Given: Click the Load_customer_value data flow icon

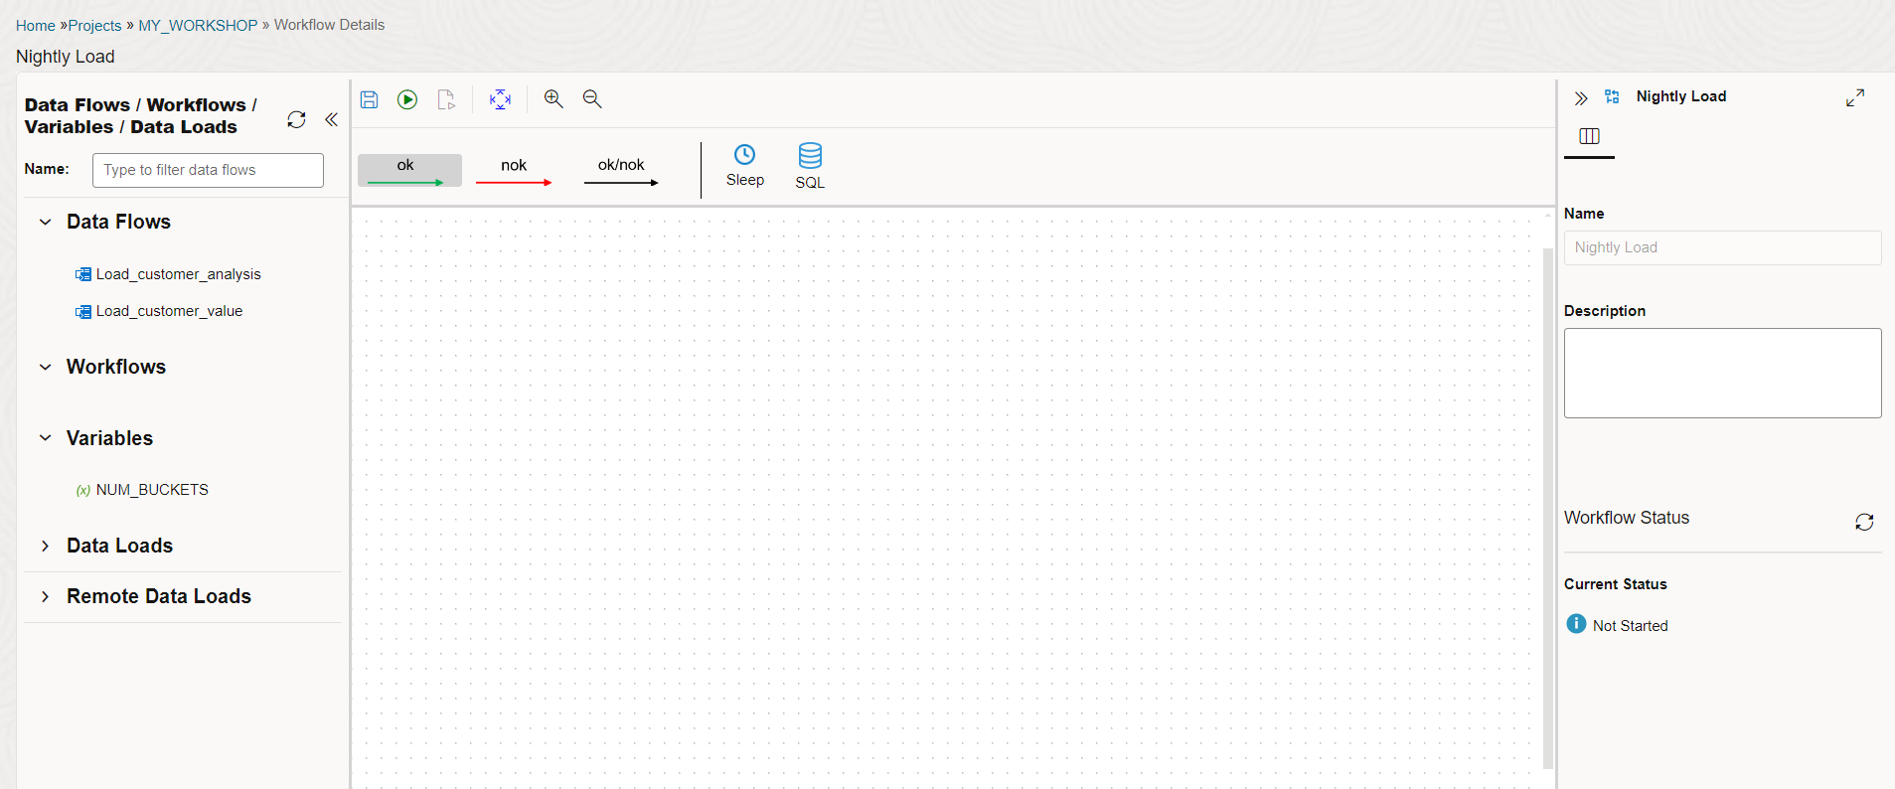Looking at the screenshot, I should tap(83, 312).
